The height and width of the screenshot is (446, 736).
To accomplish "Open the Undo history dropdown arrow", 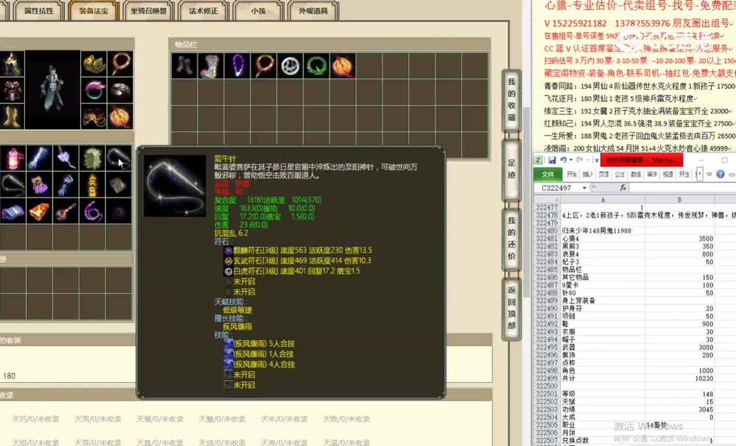I will pyautogui.click(x=571, y=160).
